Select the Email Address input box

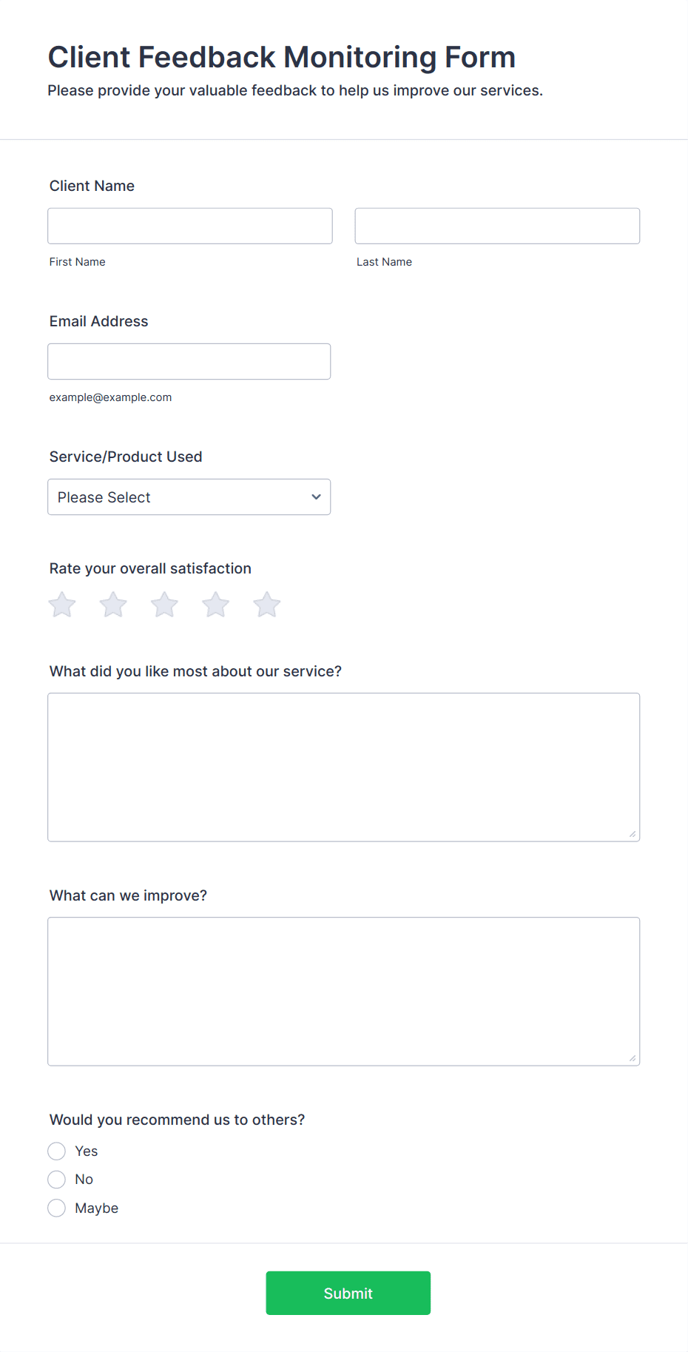[189, 361]
